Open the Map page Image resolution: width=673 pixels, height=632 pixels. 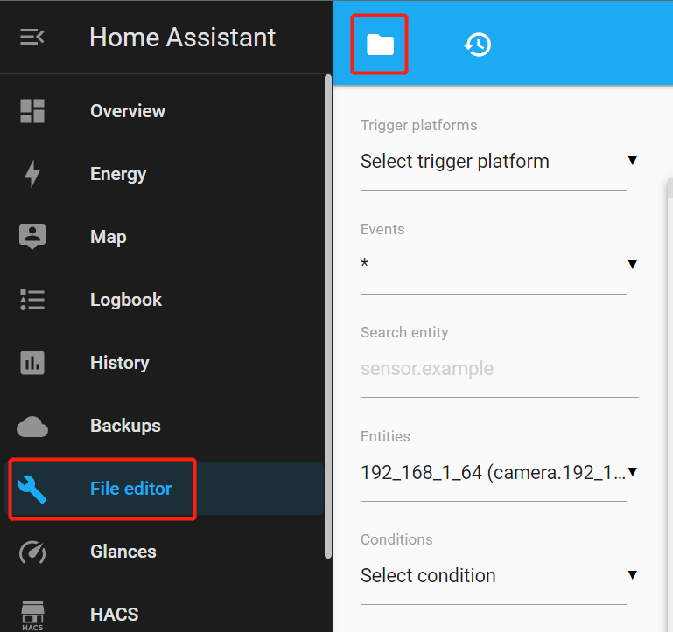164,237
